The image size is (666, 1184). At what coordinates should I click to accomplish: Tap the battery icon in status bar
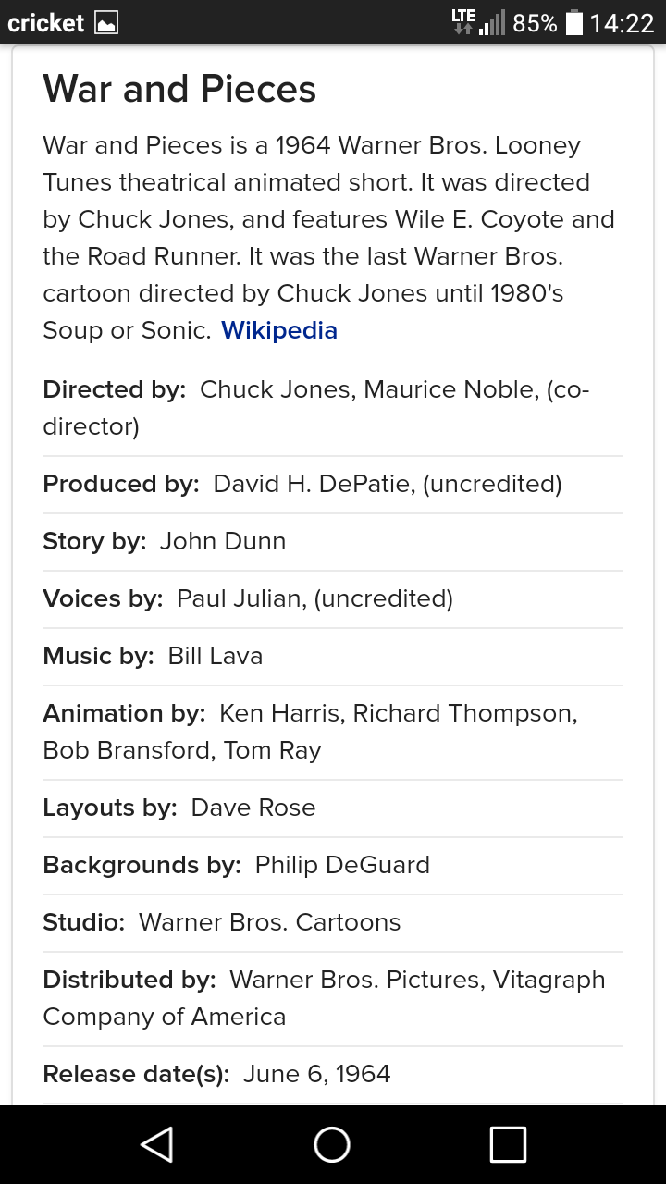click(x=573, y=23)
